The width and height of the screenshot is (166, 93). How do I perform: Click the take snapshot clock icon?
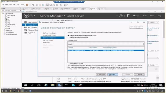tap(37, 5)
